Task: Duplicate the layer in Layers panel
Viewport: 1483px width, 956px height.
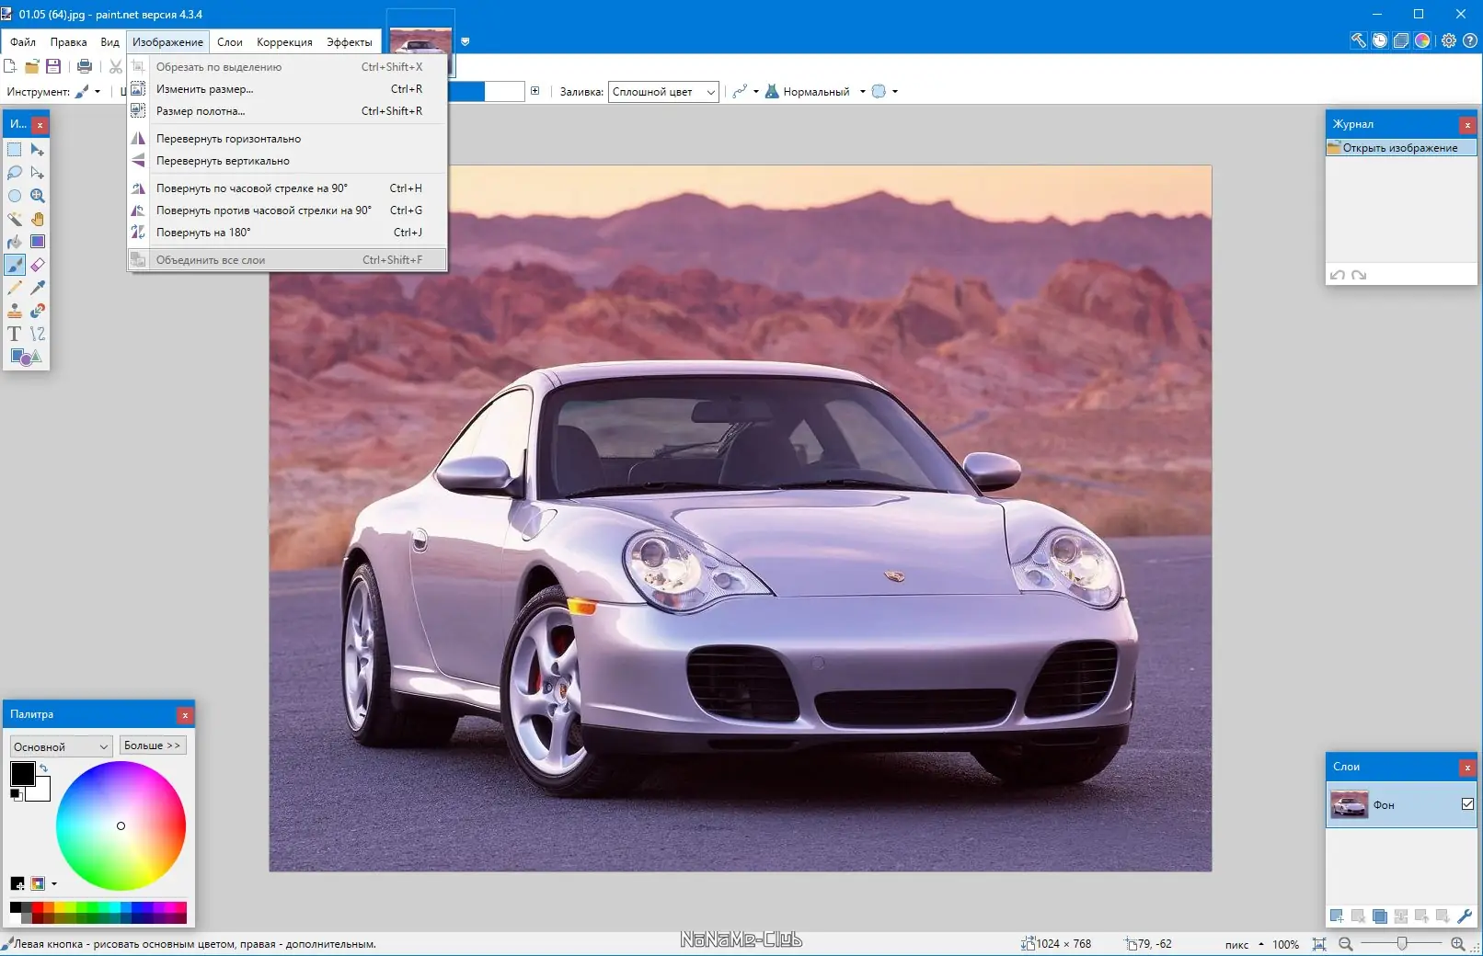Action: coord(1379,916)
